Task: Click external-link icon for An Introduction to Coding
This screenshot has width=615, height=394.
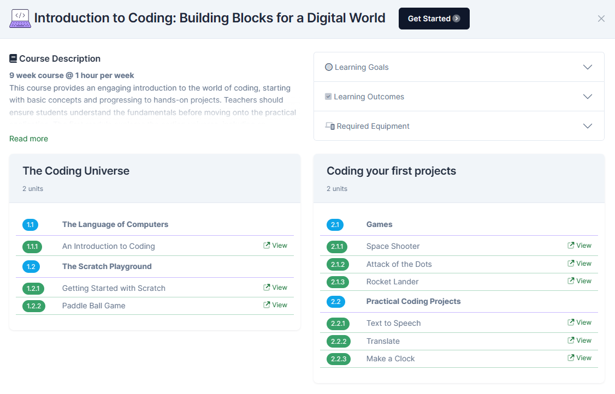Action: click(267, 246)
